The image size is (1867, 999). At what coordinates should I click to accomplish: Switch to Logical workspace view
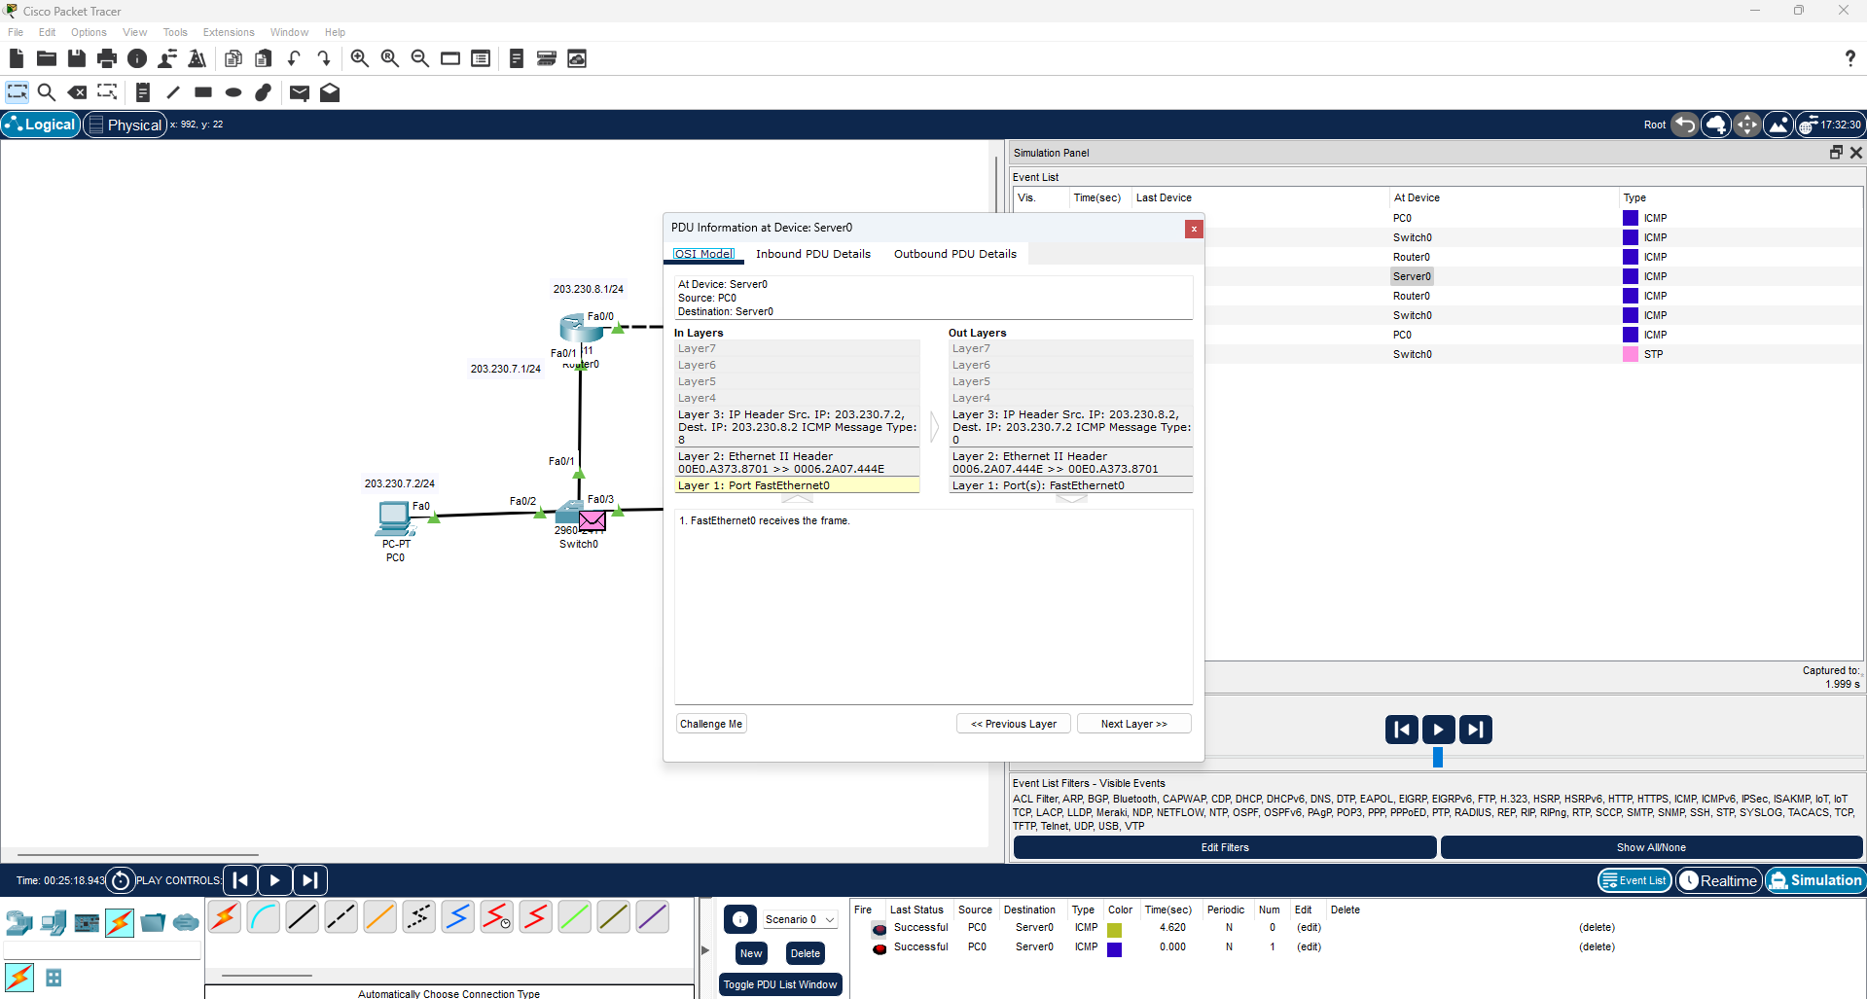41,125
